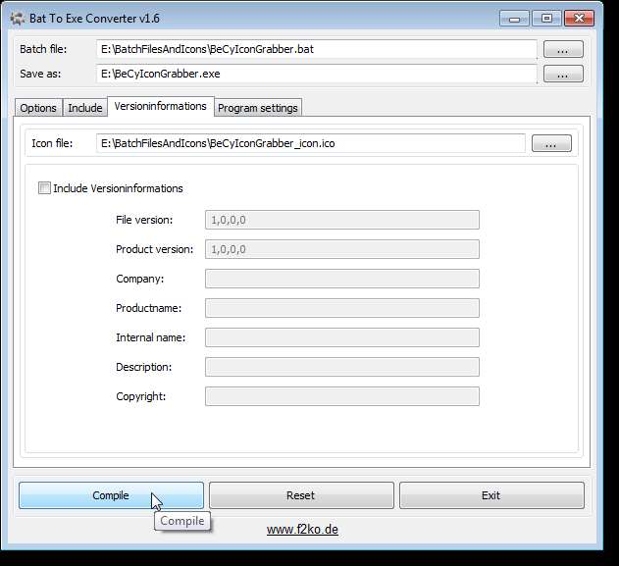Open the Include tab

tap(85, 108)
